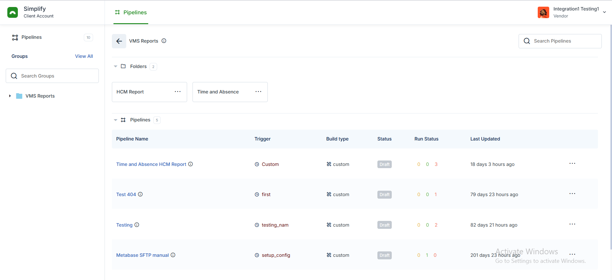Click the Run Status column header
This screenshot has width=612, height=280.
pos(426,139)
